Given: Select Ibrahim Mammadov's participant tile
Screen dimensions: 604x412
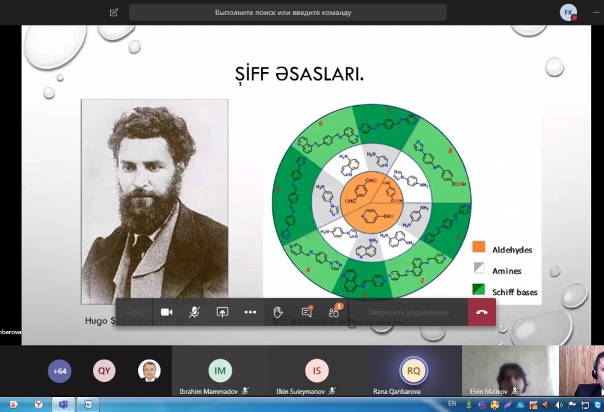Looking at the screenshot, I should click(x=221, y=371).
